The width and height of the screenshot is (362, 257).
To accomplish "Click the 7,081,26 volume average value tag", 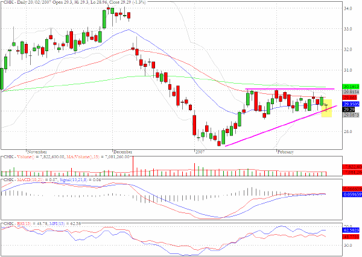I will [352, 172].
